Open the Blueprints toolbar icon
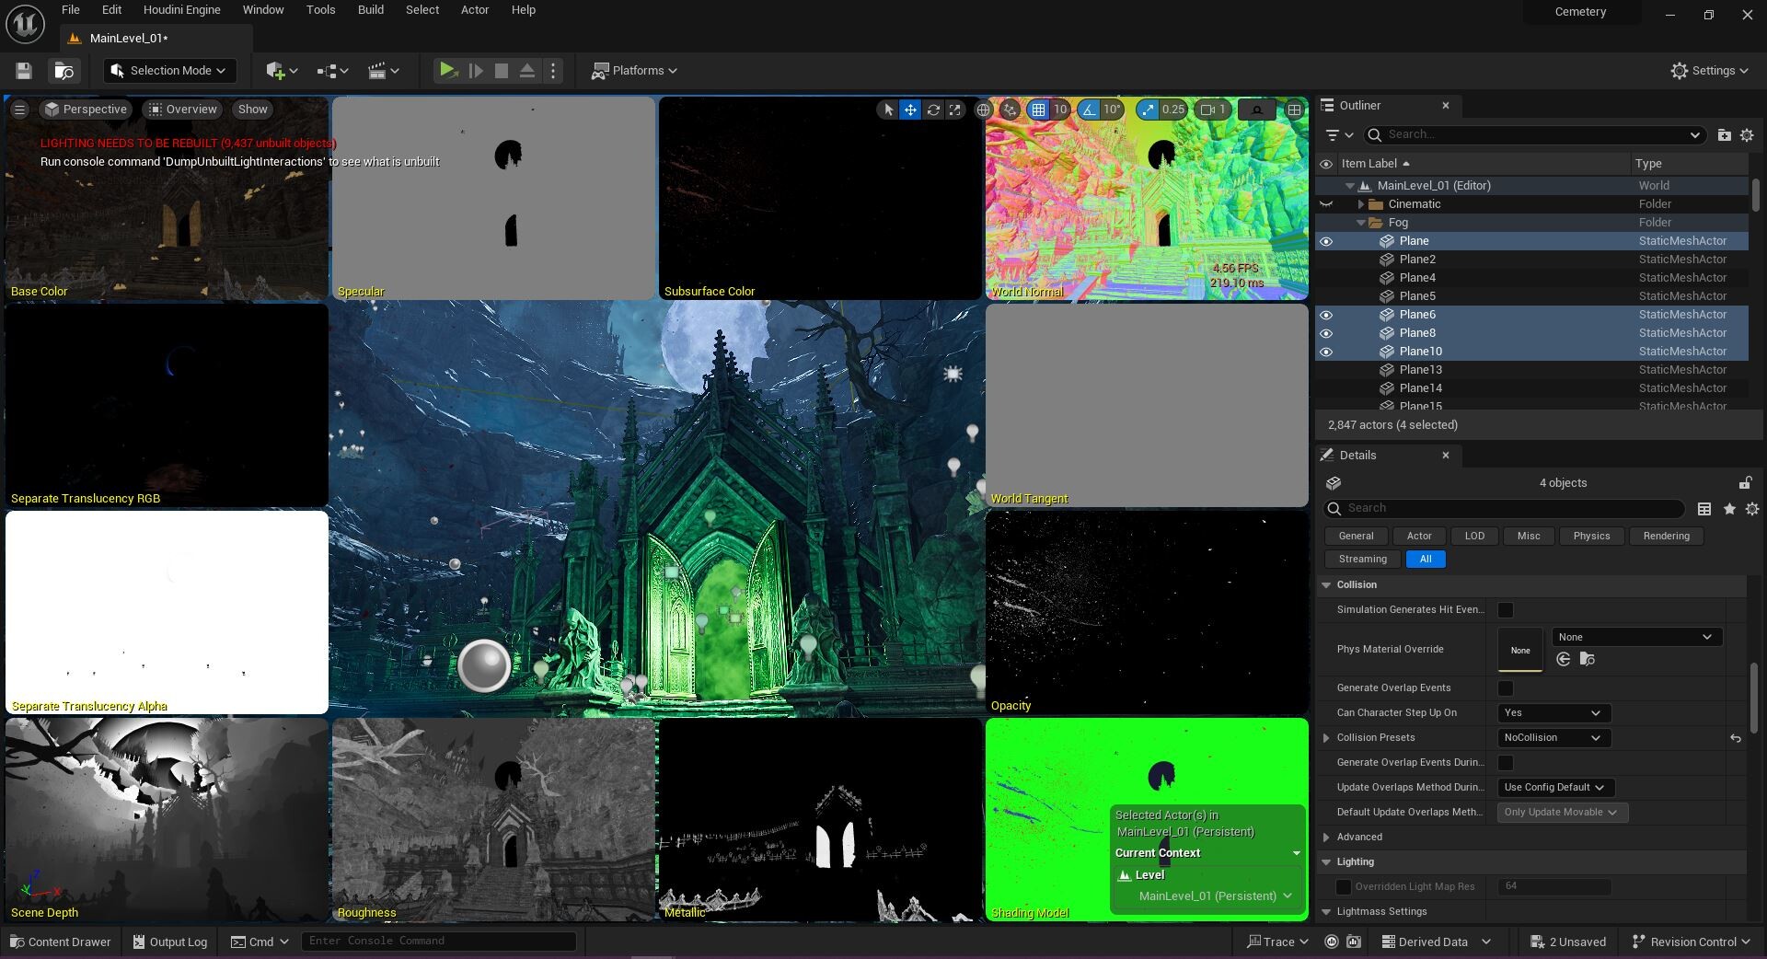Screen dimensions: 1767x959 tap(328, 71)
